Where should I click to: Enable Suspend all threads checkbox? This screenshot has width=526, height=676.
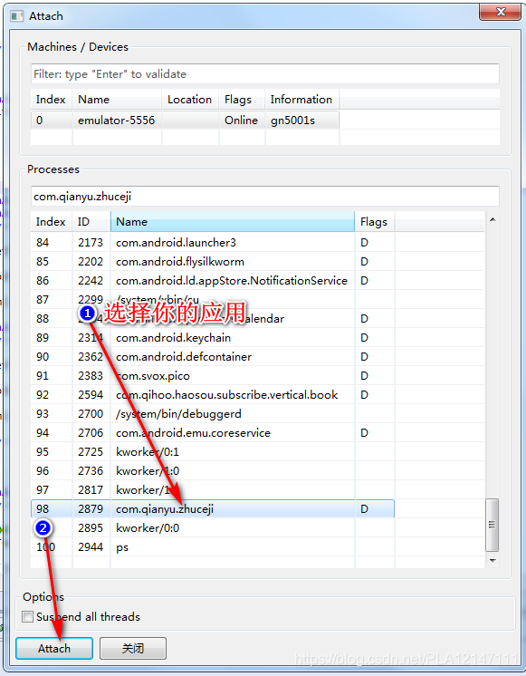click(27, 616)
